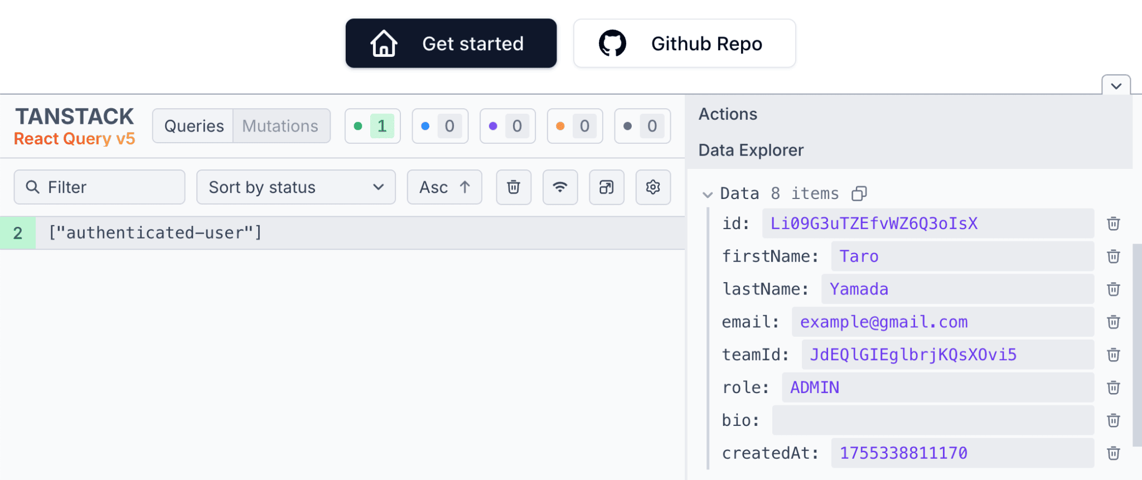Open the Sort by status dropdown

pyautogui.click(x=296, y=187)
